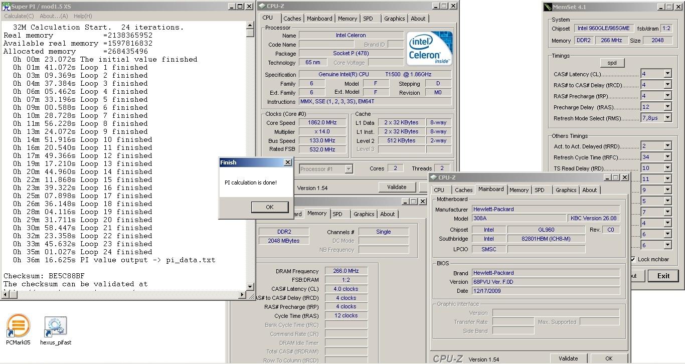Open the hexus_pifast desktop shortcut
This screenshot has height=364, width=685.
click(56, 330)
